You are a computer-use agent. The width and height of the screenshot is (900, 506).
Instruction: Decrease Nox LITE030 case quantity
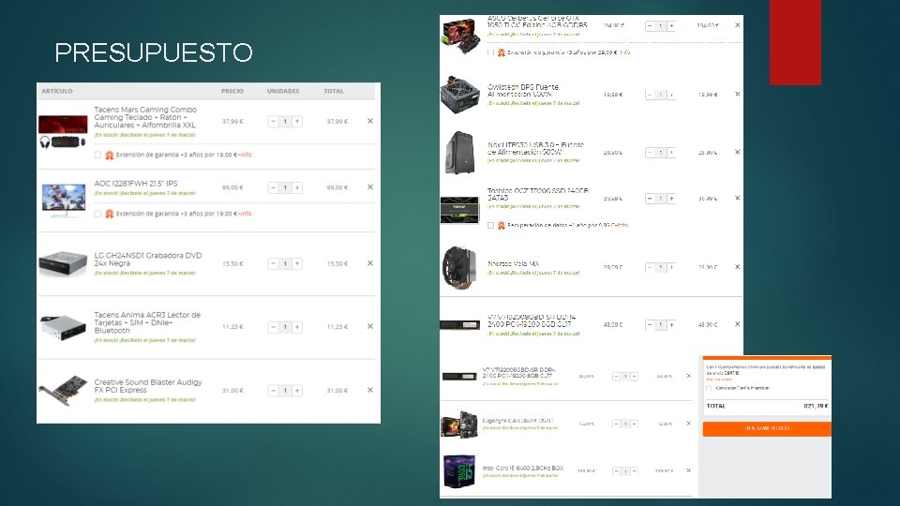[x=650, y=153]
